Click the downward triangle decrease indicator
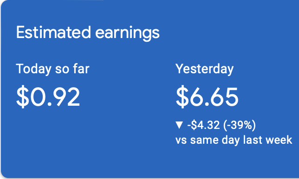Viewport: 299px width, 179px height. coord(179,125)
